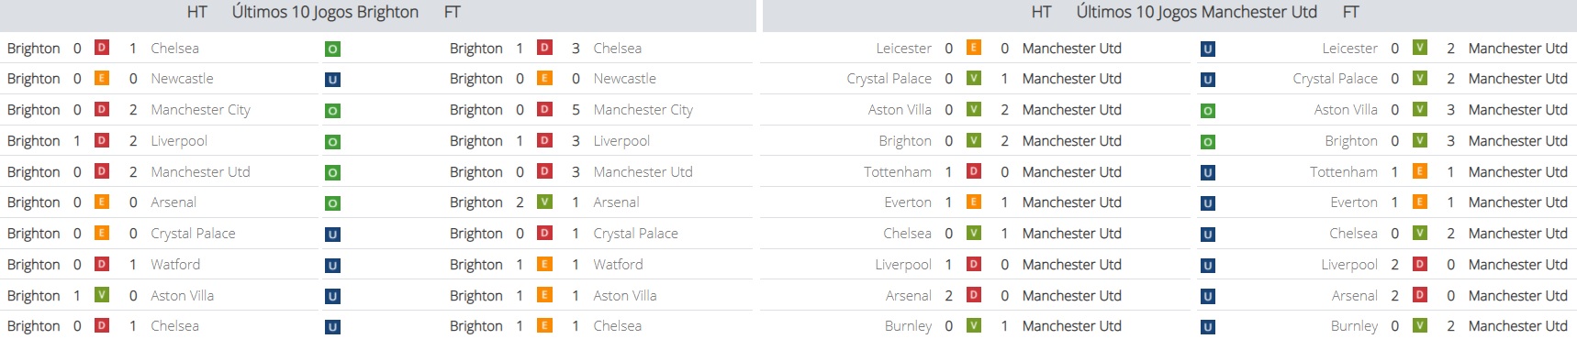
Task: Click green V badge in Brighton–Aston Villa HT row
Action: pyautogui.click(x=102, y=295)
